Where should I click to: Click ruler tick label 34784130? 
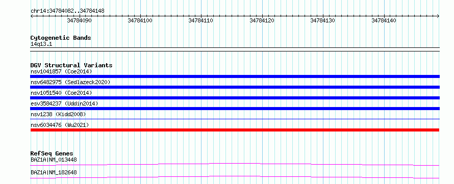[323, 20]
